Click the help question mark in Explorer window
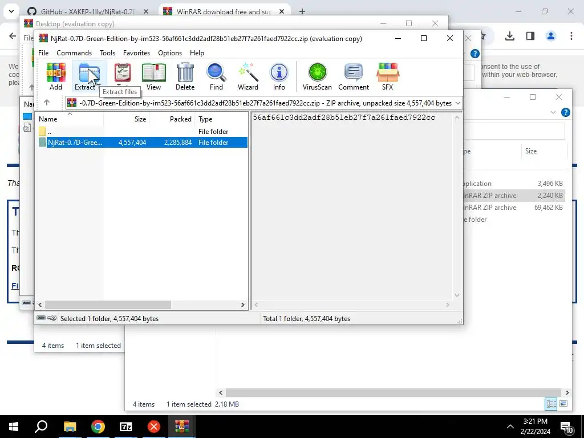Screen dimensions: 584x438 click(x=565, y=112)
